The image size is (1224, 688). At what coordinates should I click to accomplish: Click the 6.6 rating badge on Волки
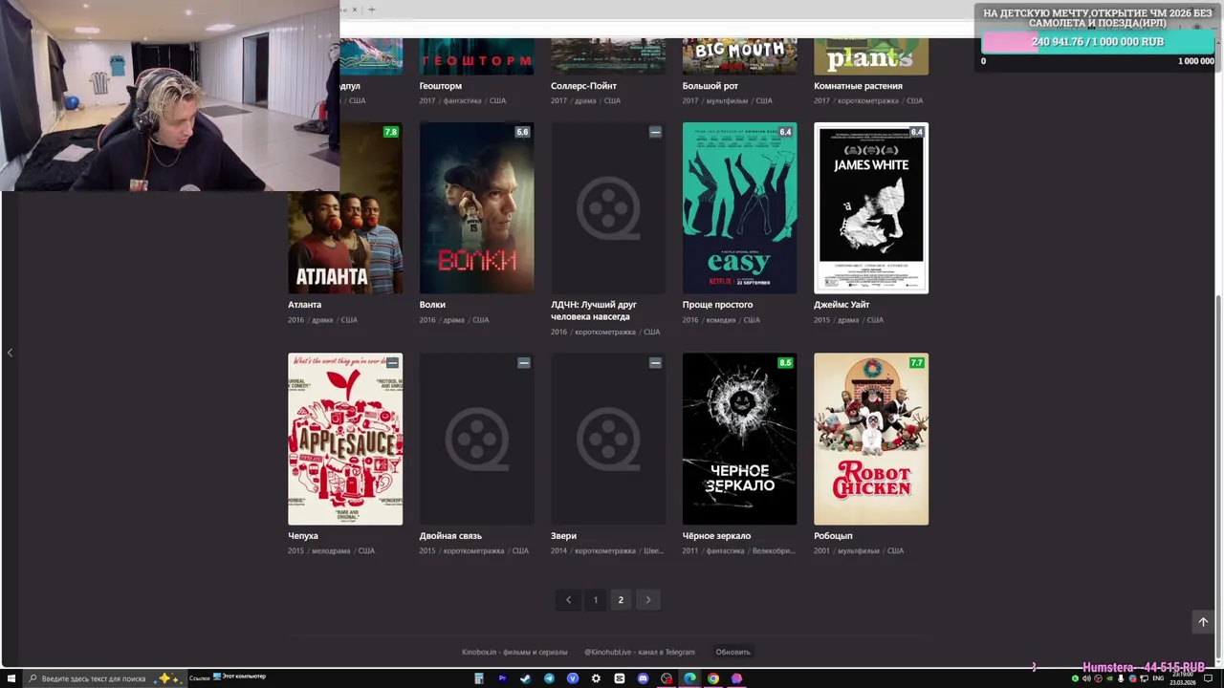[522, 132]
